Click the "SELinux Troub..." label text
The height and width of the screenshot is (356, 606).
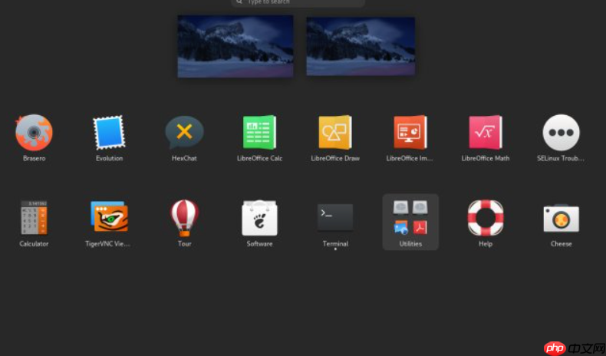click(x=561, y=159)
